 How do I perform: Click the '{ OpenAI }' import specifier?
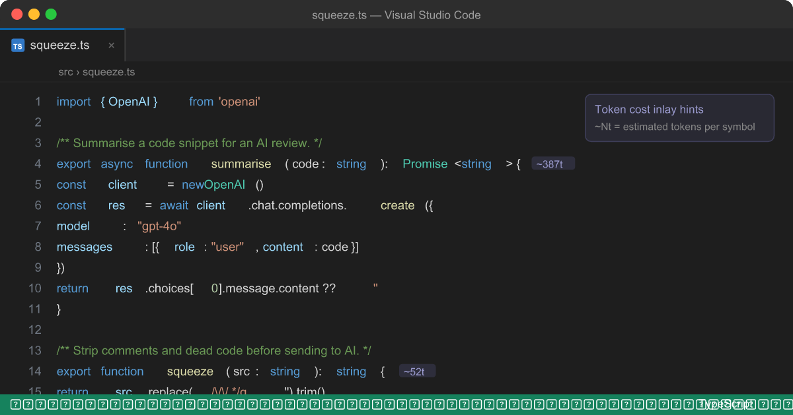point(129,102)
